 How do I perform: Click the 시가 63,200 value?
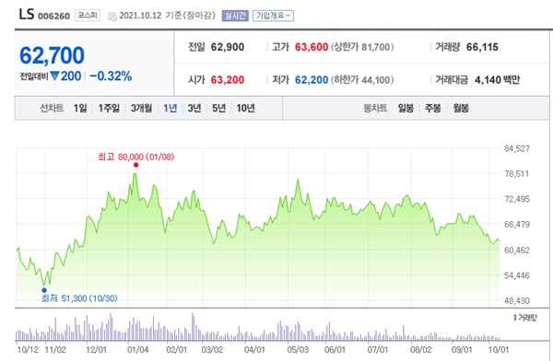tap(228, 80)
